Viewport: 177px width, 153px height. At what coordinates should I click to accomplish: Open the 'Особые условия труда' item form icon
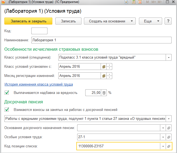[x=169, y=137]
